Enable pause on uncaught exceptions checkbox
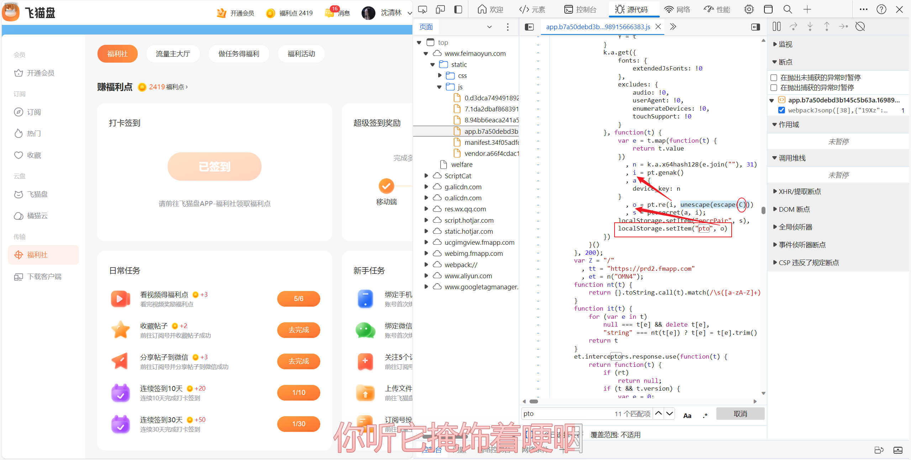 click(774, 78)
